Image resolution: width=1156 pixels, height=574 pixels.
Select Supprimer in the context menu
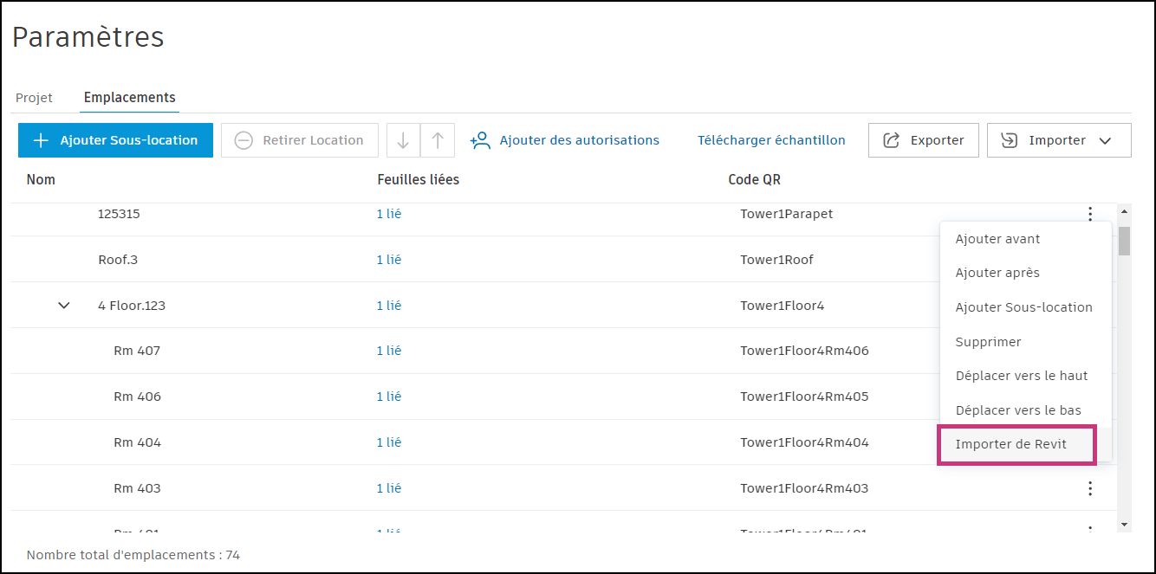(x=988, y=342)
